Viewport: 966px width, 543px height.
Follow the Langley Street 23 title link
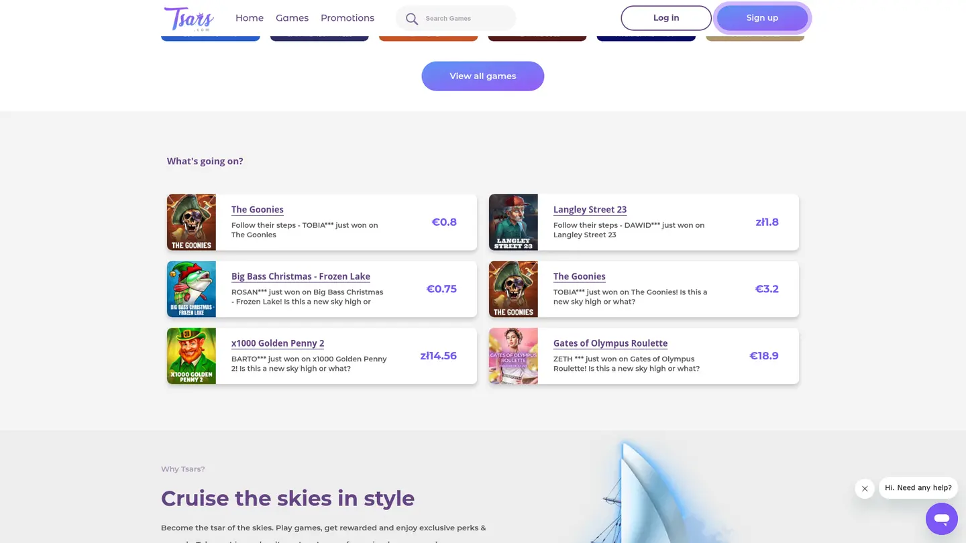pyautogui.click(x=590, y=210)
